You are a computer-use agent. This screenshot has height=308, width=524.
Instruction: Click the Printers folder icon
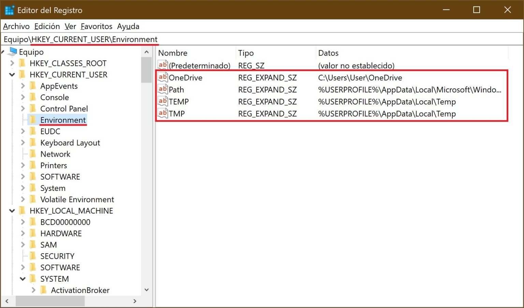(33, 165)
